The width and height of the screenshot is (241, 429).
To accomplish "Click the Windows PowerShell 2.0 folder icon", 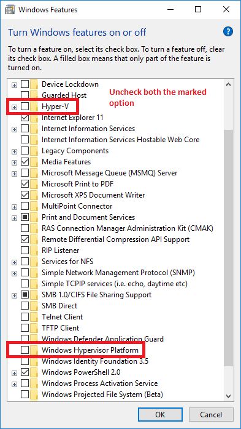I will (34, 372).
